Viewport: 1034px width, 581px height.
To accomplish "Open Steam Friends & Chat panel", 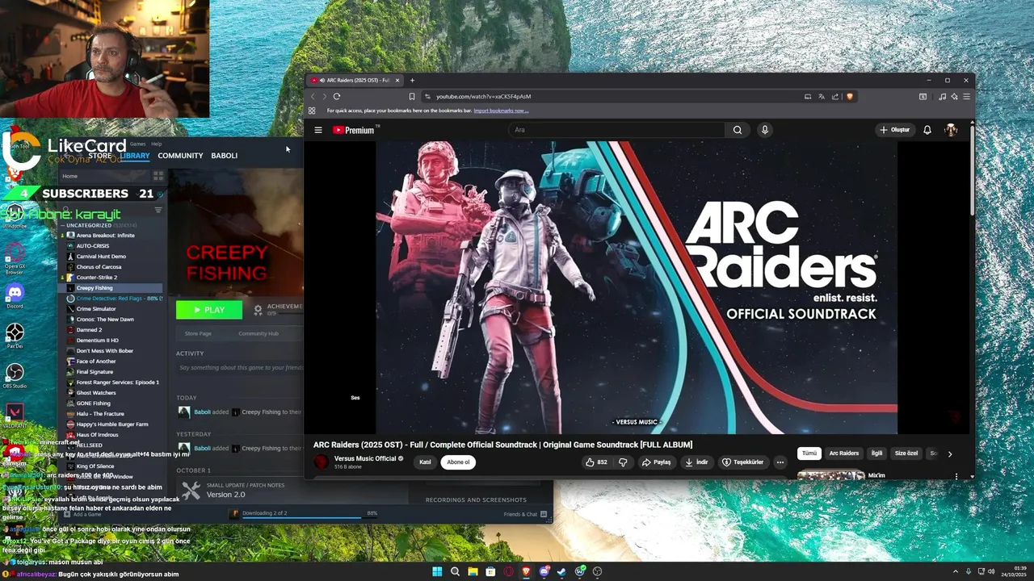I will click(526, 514).
